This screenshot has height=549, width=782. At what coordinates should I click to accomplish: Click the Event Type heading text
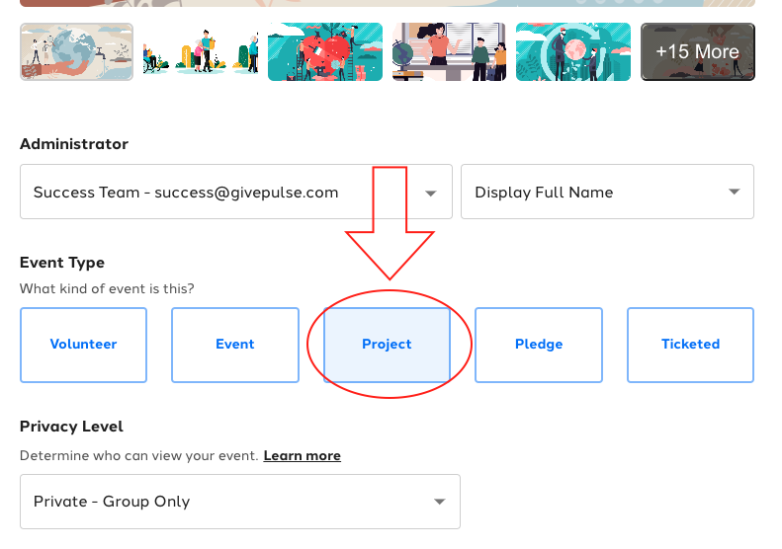coord(62,263)
